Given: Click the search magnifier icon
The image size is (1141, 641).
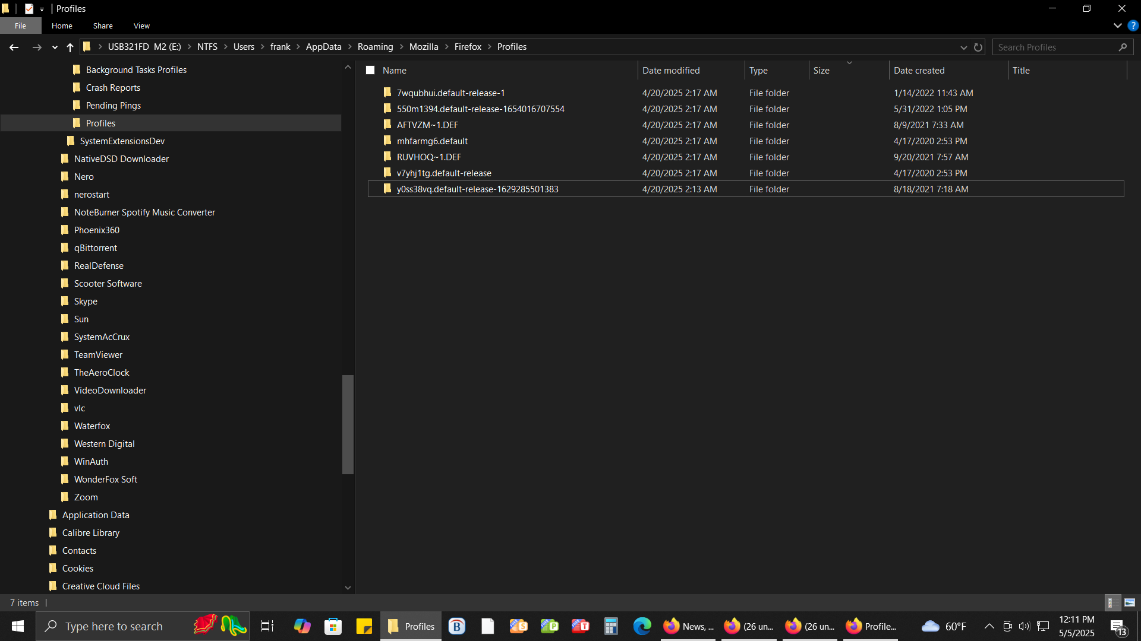Looking at the screenshot, I should click(x=1123, y=47).
